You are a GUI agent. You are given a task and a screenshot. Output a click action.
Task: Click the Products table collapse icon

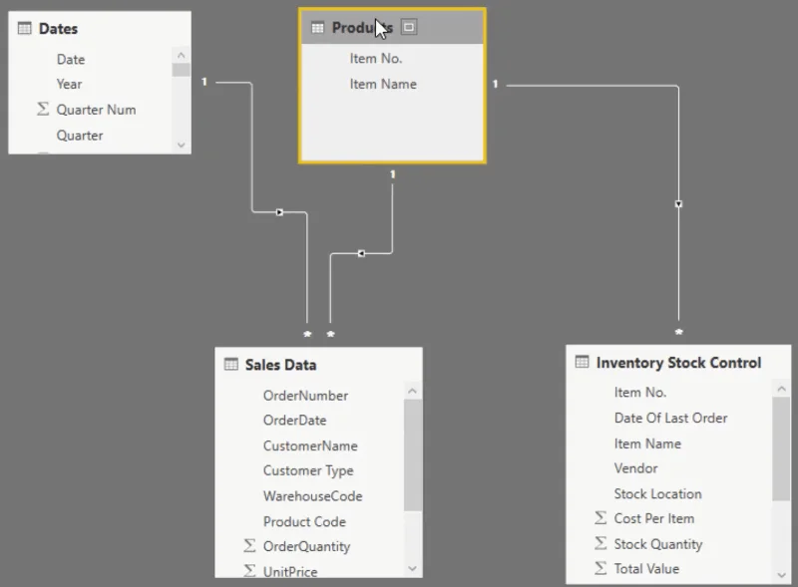pyautogui.click(x=409, y=27)
